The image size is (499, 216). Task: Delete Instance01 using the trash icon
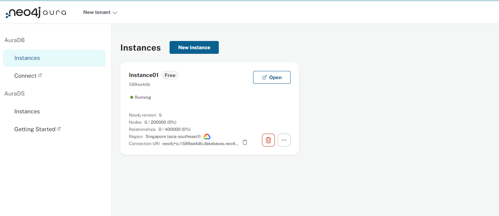point(268,140)
